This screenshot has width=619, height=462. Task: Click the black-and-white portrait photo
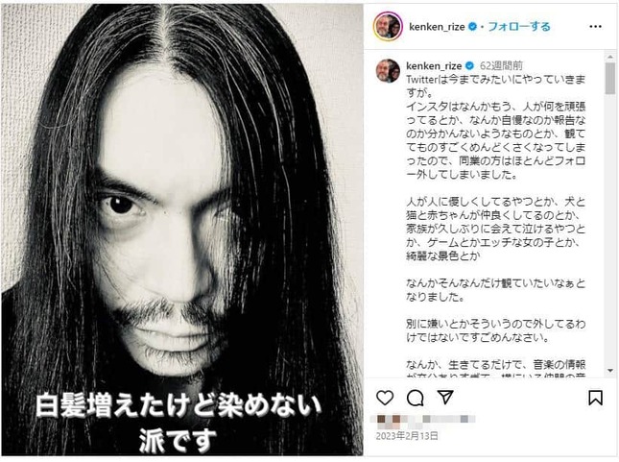[182, 230]
